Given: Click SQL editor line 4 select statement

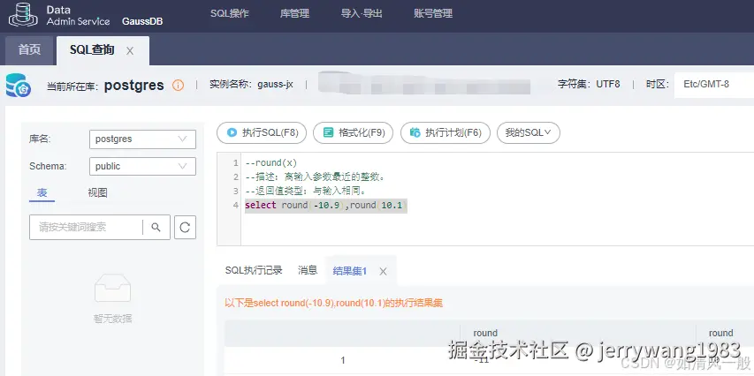Looking at the screenshot, I should 325,206.
